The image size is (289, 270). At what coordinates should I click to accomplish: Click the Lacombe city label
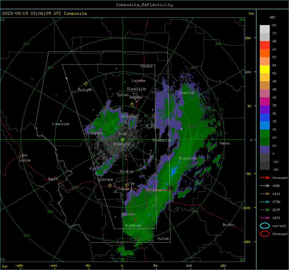coord(138,81)
